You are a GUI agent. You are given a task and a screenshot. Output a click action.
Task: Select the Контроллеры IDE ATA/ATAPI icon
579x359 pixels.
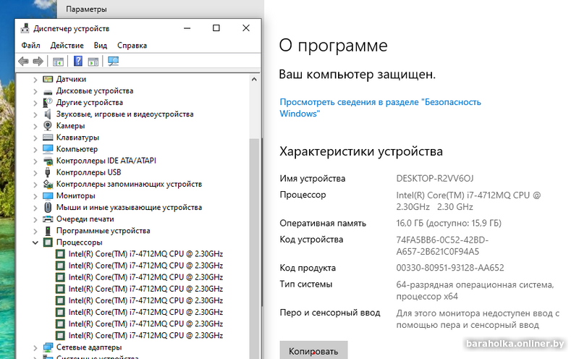pos(48,161)
